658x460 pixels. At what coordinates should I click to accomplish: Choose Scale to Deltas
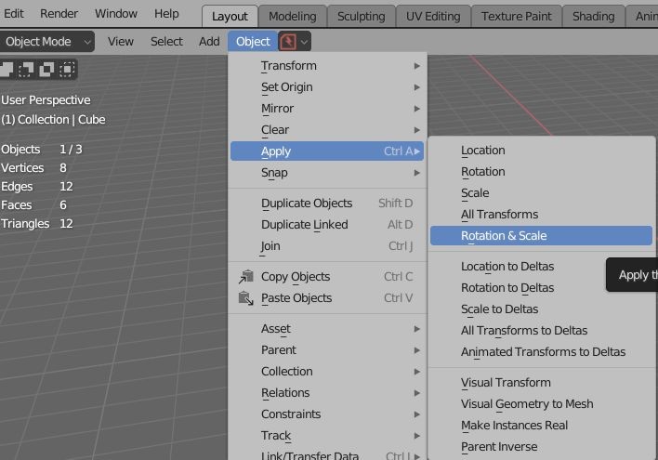pos(541,309)
